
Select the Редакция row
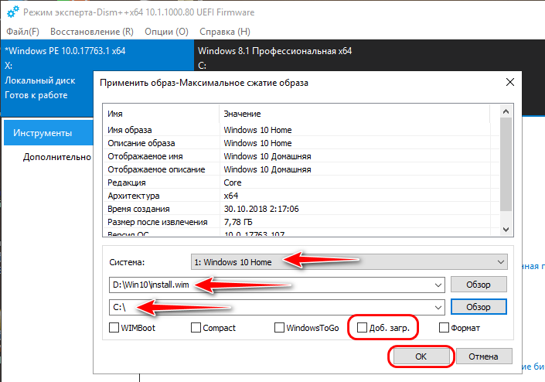[x=301, y=182]
